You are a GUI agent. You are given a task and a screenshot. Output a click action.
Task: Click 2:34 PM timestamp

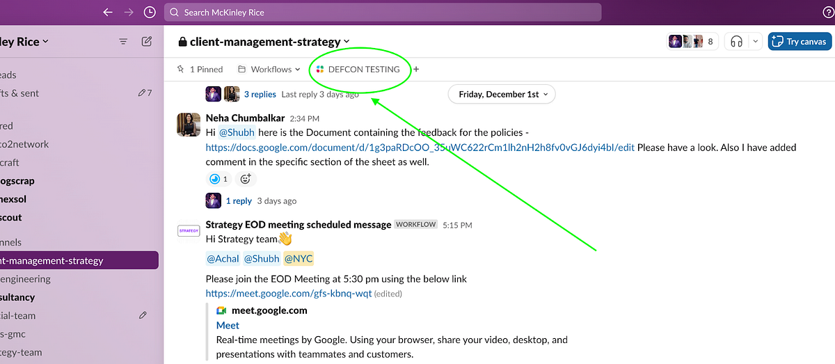pyautogui.click(x=304, y=119)
